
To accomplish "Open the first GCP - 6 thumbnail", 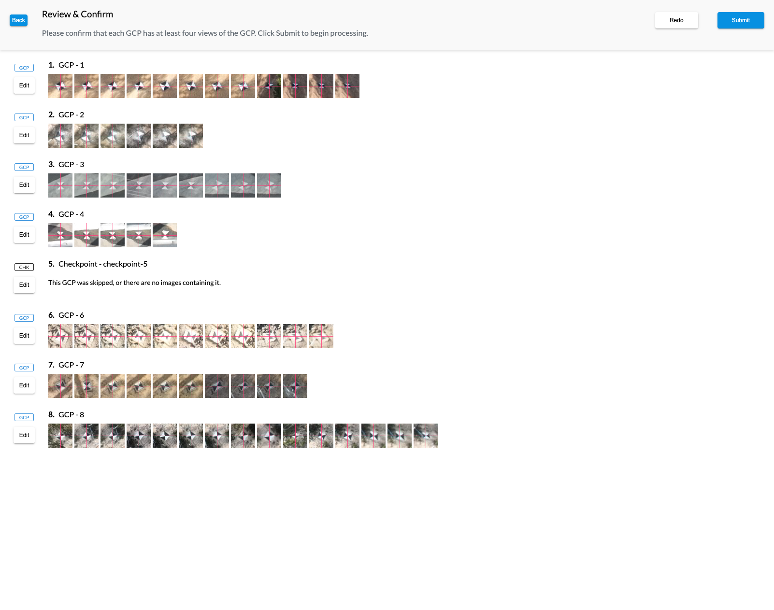I will click(x=60, y=336).
